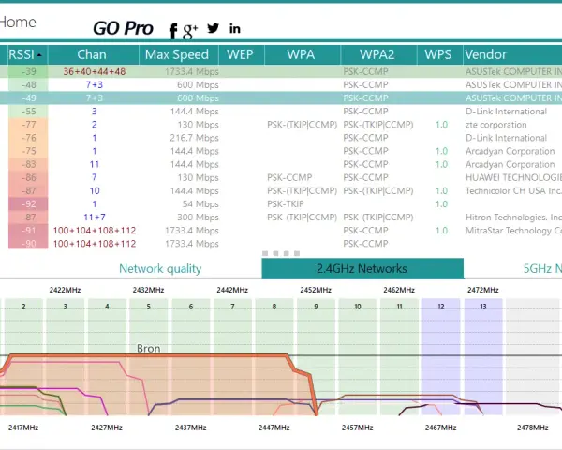Select the highlighted row with RSSI -49
The width and height of the screenshot is (562, 450).
[x=281, y=97]
